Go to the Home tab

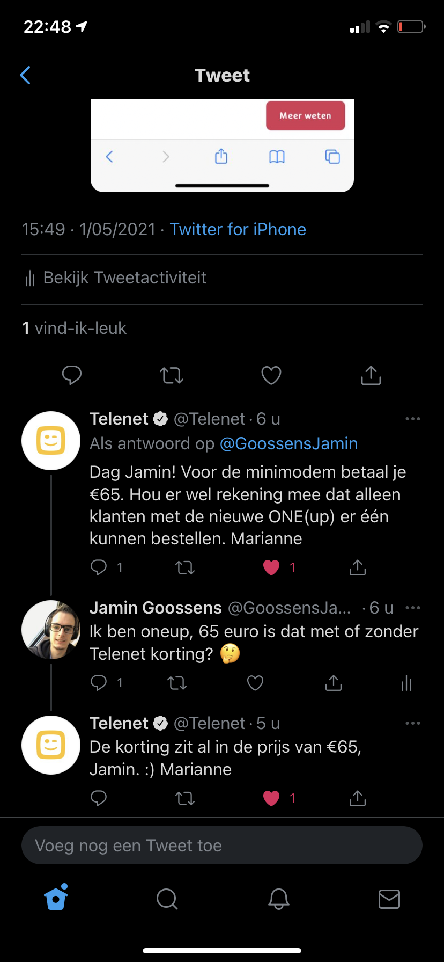tap(56, 898)
